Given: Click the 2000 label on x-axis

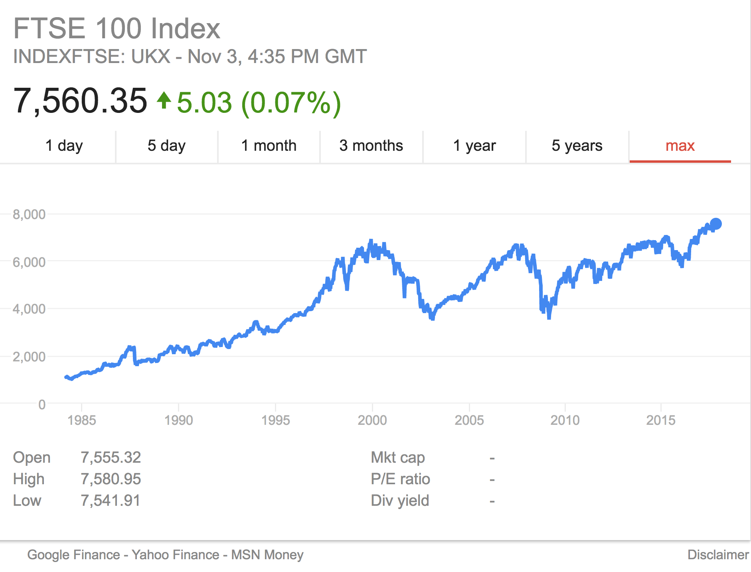Looking at the screenshot, I should 372,420.
